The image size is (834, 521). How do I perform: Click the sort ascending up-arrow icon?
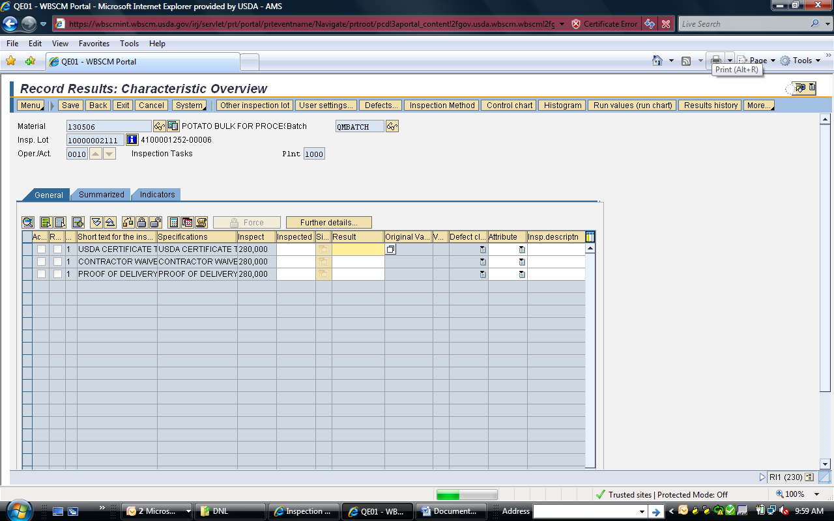click(110, 222)
